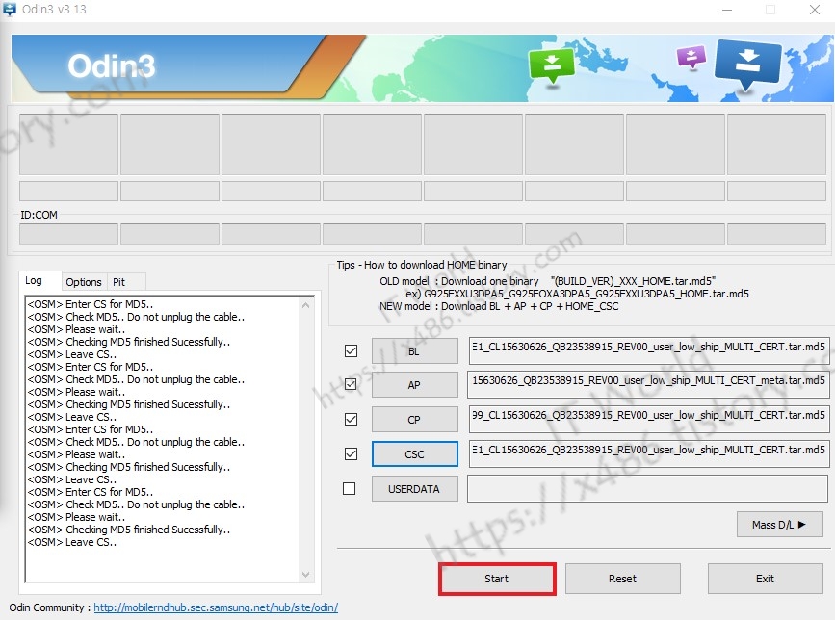Enable the USERDATA checkbox
835x620 pixels.
pyautogui.click(x=350, y=488)
